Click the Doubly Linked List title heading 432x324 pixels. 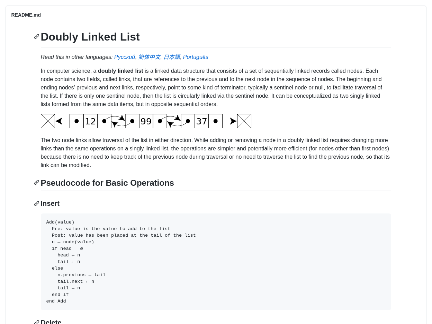point(90,37)
